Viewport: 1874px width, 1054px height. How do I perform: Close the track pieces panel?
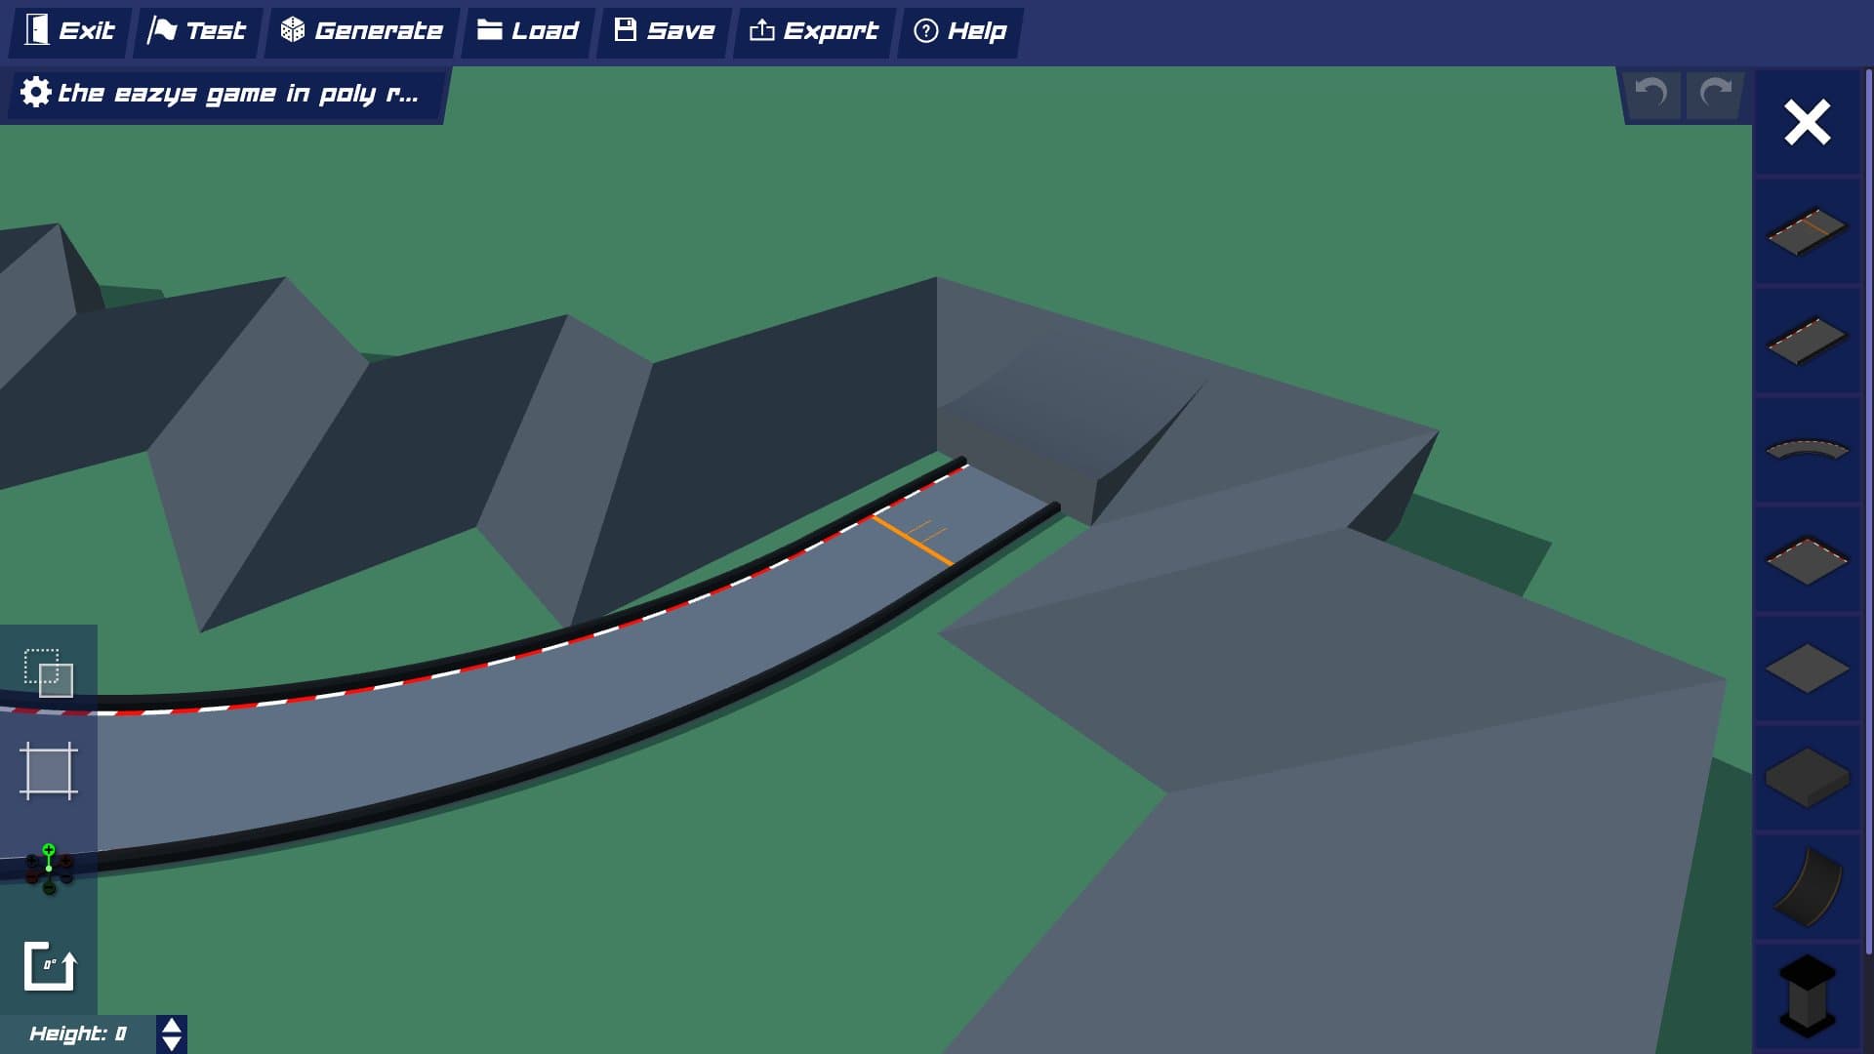pos(1807,123)
